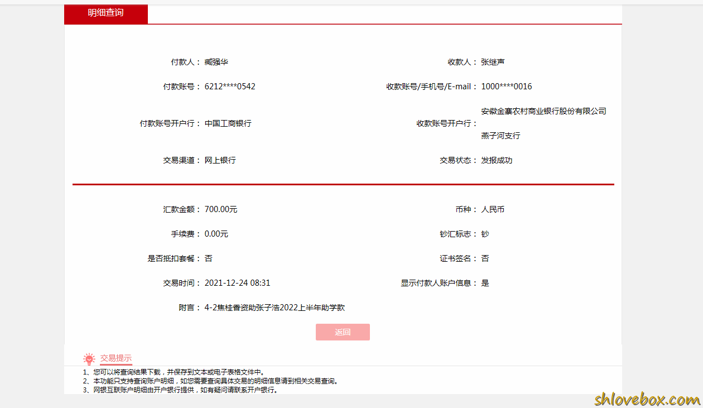Click the lightbulb icon beside 交易提示
Screen dimensions: 703x408
coord(89,359)
